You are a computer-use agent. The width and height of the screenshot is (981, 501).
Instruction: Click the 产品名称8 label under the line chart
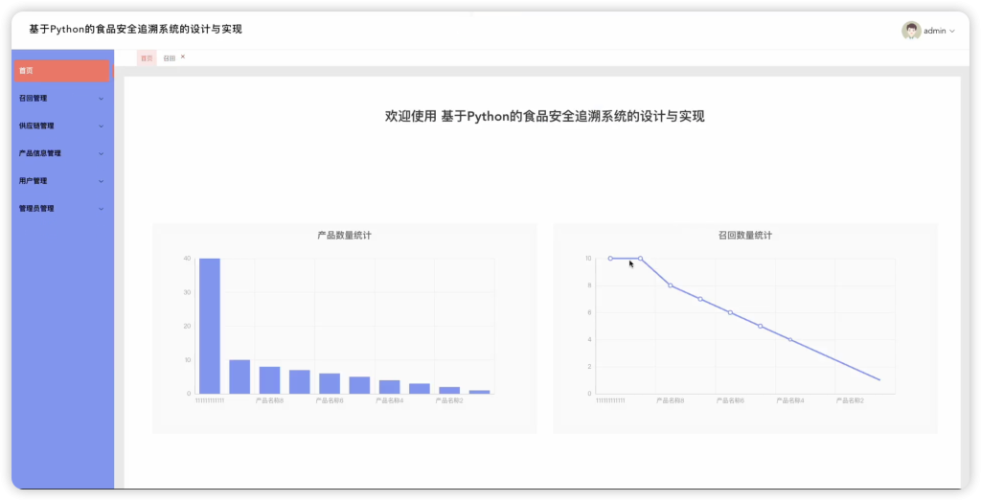coord(670,400)
